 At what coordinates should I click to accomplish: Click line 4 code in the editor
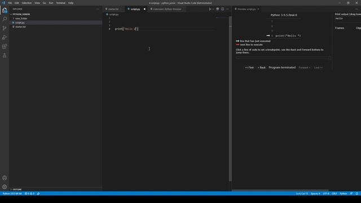(x=126, y=29)
